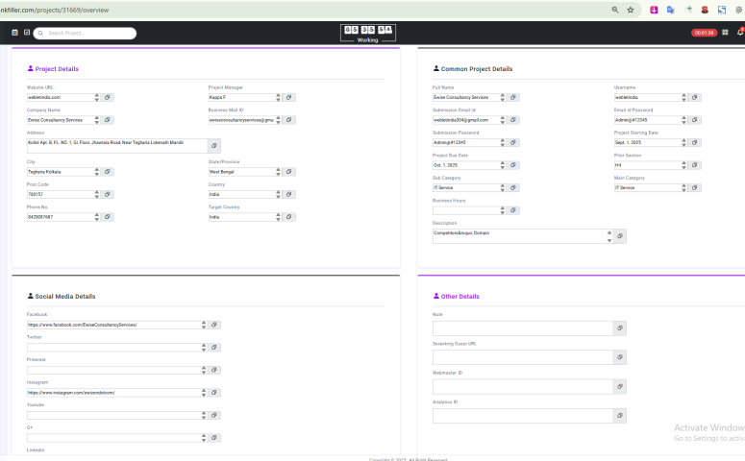The height and width of the screenshot is (461, 745).
Task: Bookmark this page with star icon
Action: (x=631, y=10)
